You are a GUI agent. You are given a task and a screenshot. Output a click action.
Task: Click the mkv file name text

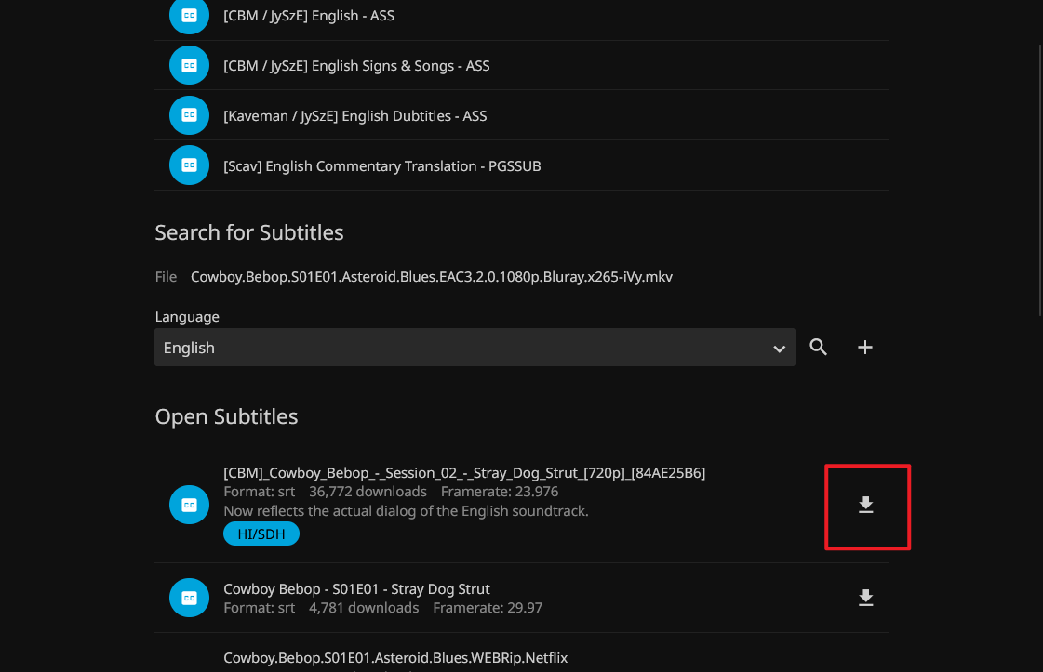[x=431, y=277]
